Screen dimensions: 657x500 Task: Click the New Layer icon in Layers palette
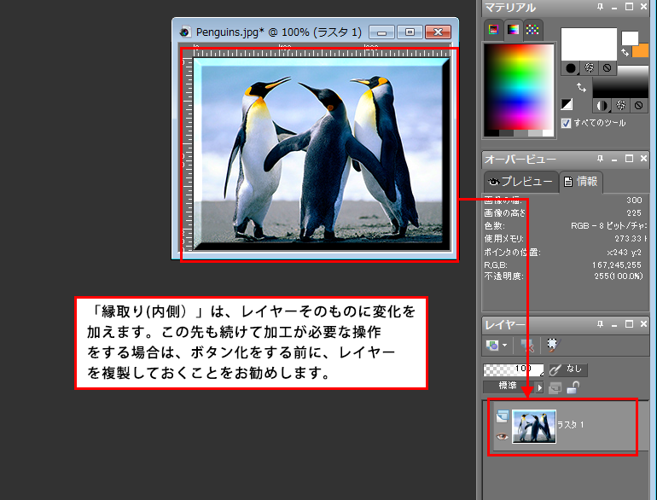point(492,346)
